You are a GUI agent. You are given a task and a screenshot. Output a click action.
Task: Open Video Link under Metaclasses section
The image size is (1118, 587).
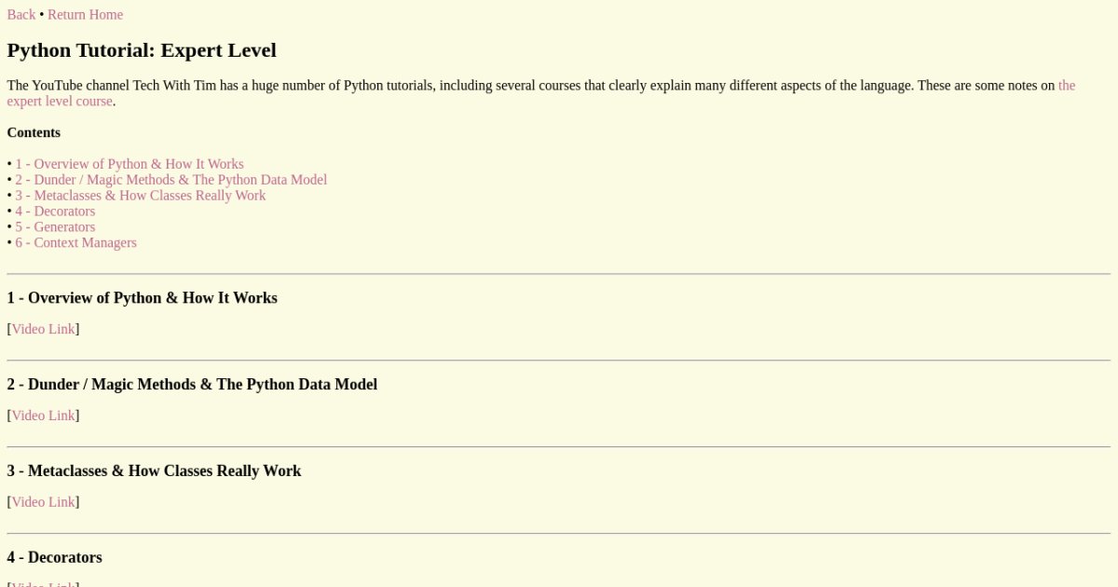pyautogui.click(x=43, y=502)
